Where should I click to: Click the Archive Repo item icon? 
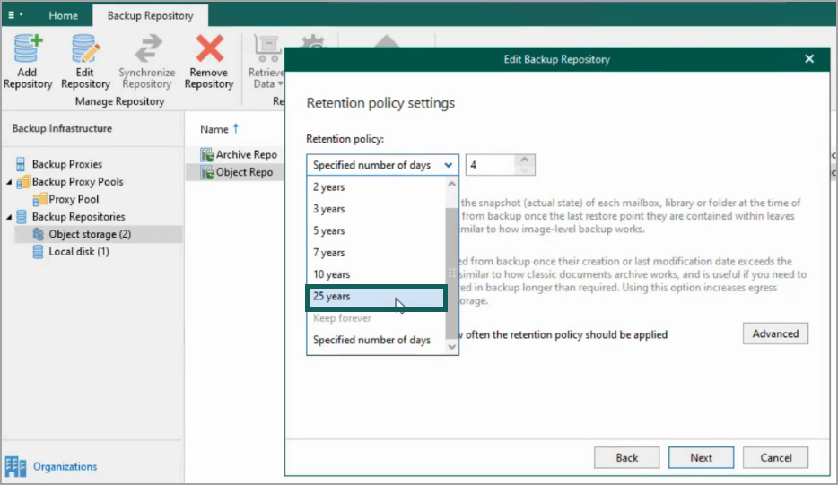coord(207,155)
